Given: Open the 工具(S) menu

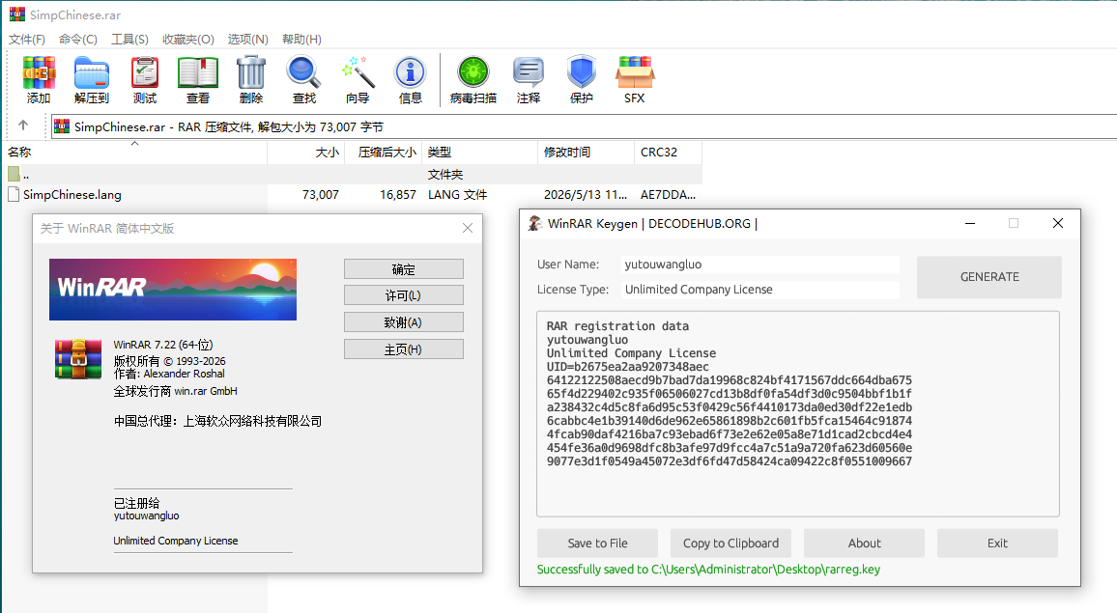Looking at the screenshot, I should pyautogui.click(x=129, y=40).
